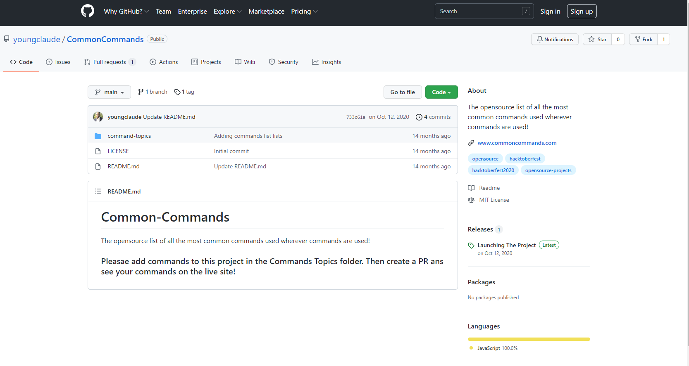Click the GitHub Octocat logo
689x366 pixels.
[88, 11]
